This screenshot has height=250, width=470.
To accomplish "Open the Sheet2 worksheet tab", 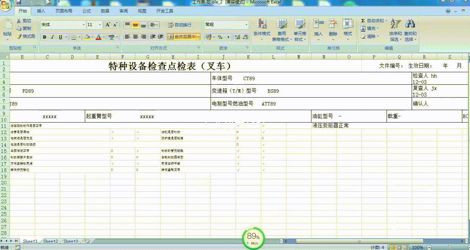I will point(50,241).
